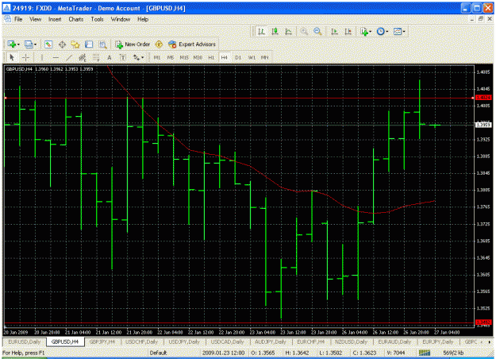Expand the indicators dropdown arrow
The image size is (496, 359).
pos(371,31)
